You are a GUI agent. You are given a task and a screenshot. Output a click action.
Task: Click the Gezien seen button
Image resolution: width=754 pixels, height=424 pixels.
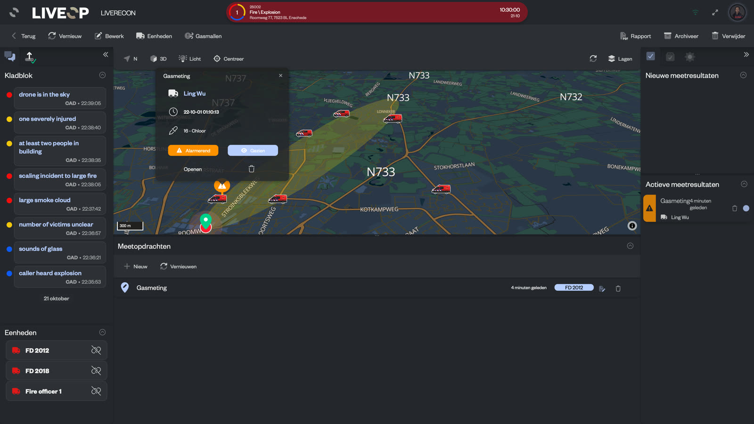coord(253,150)
